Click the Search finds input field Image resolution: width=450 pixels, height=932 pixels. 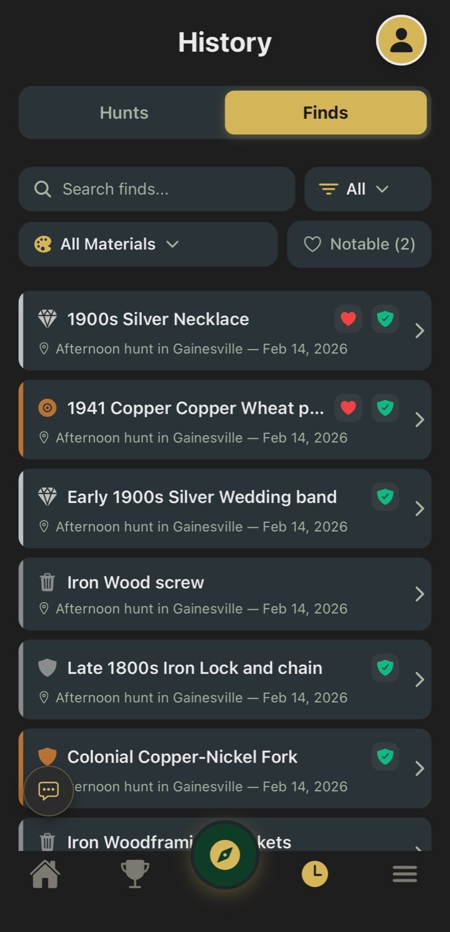(157, 189)
